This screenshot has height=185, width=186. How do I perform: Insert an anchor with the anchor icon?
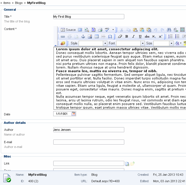(83, 36)
